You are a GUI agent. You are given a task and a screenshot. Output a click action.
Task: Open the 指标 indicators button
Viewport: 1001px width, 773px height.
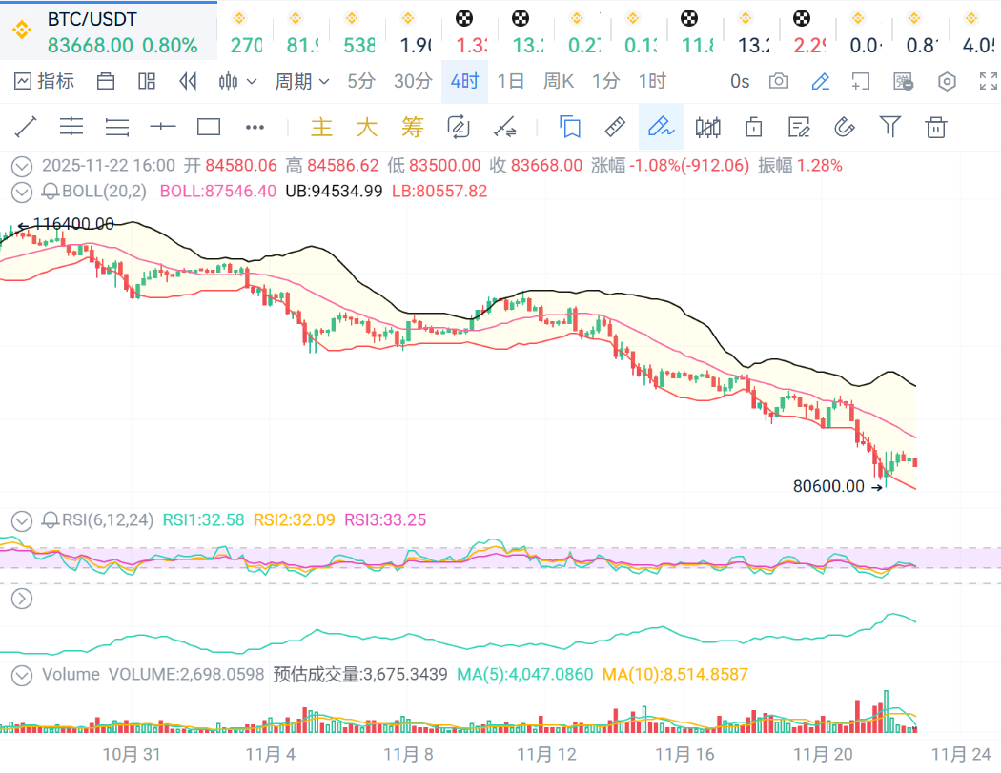(45, 81)
